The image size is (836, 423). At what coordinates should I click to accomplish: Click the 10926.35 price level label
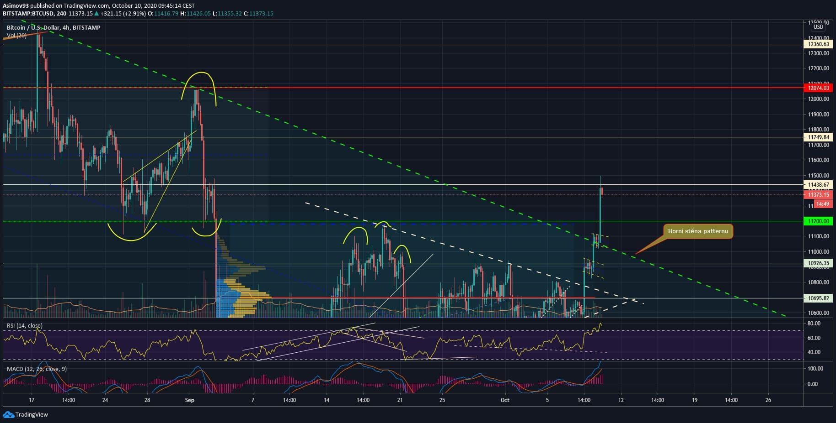click(x=818, y=263)
